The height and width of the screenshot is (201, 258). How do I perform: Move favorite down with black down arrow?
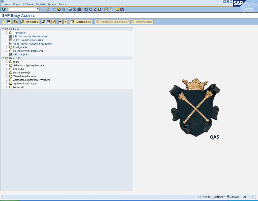[60, 22]
